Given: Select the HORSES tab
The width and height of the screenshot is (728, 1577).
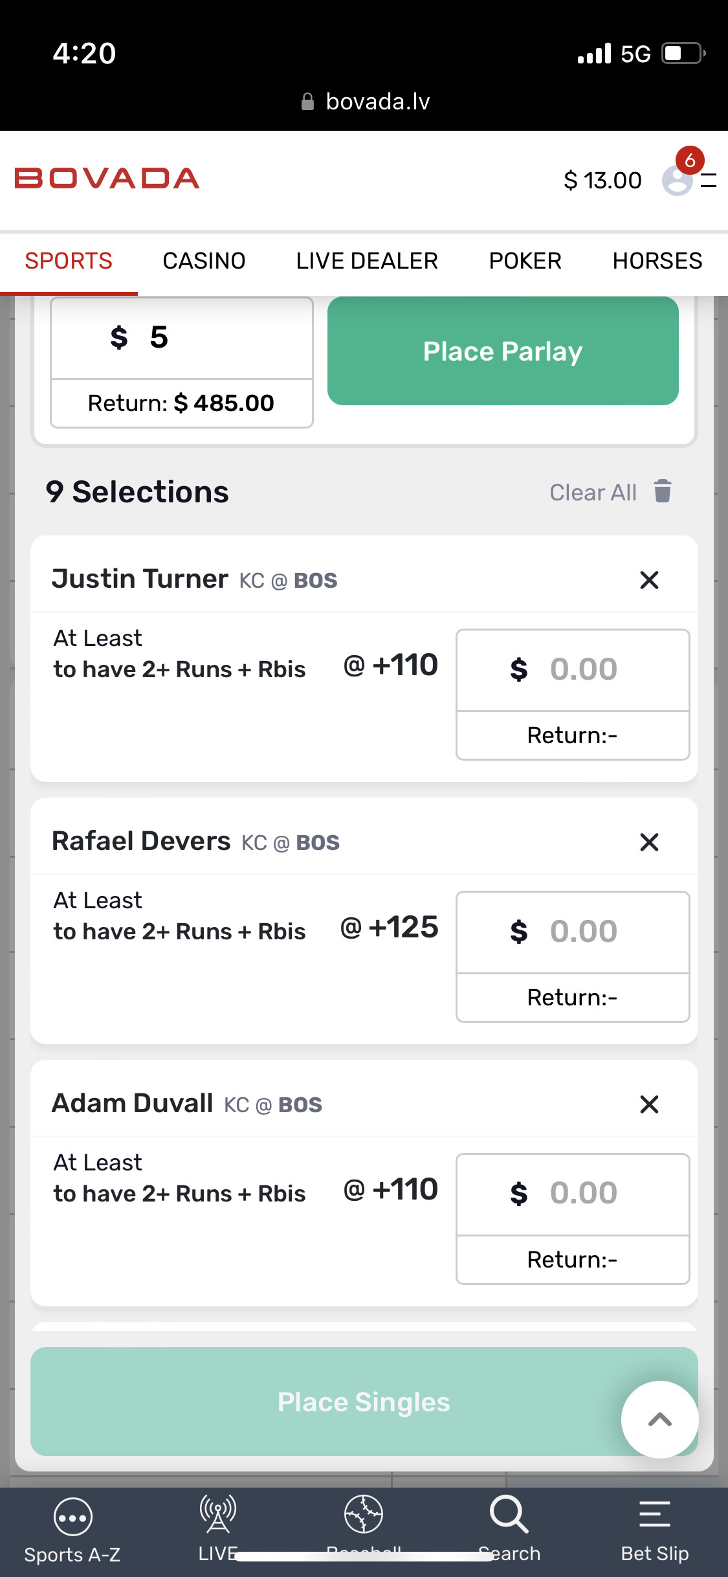Looking at the screenshot, I should 657,261.
